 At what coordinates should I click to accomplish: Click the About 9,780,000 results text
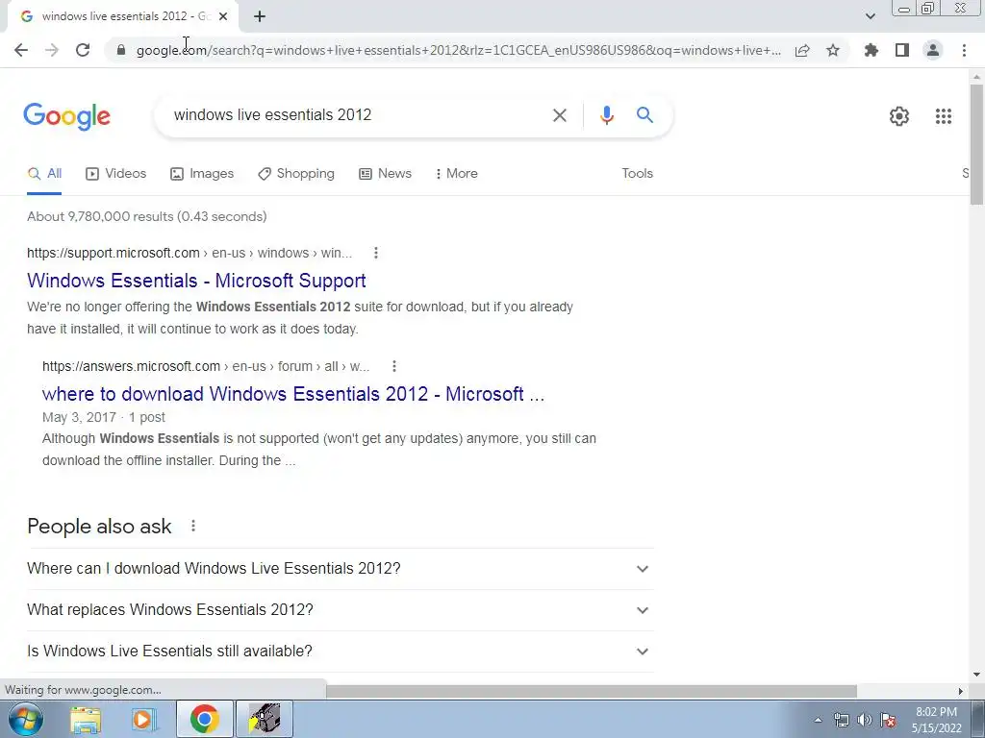point(147,216)
